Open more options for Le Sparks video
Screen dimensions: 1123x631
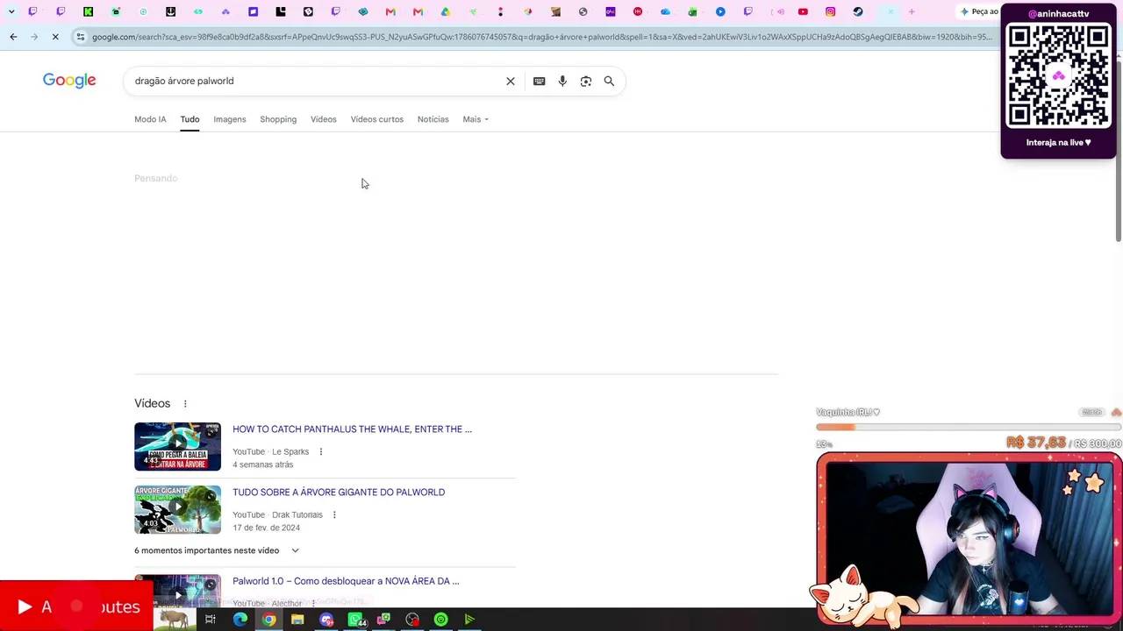(321, 451)
